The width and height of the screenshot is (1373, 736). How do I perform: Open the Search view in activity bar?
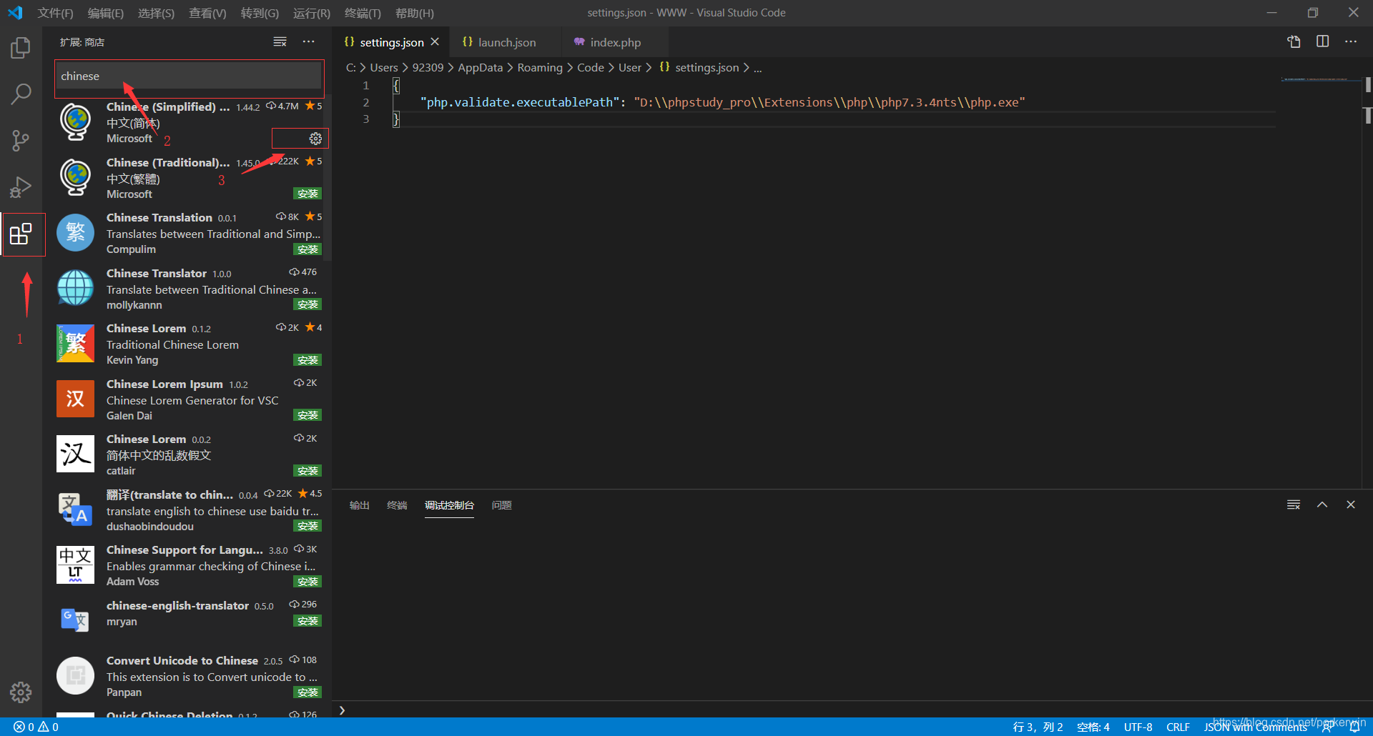point(21,94)
